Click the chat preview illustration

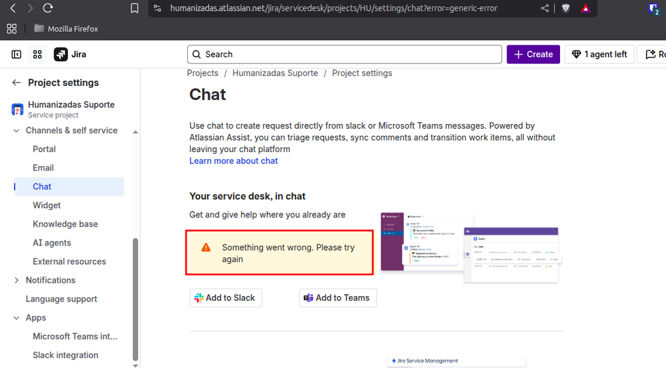[x=471, y=247]
